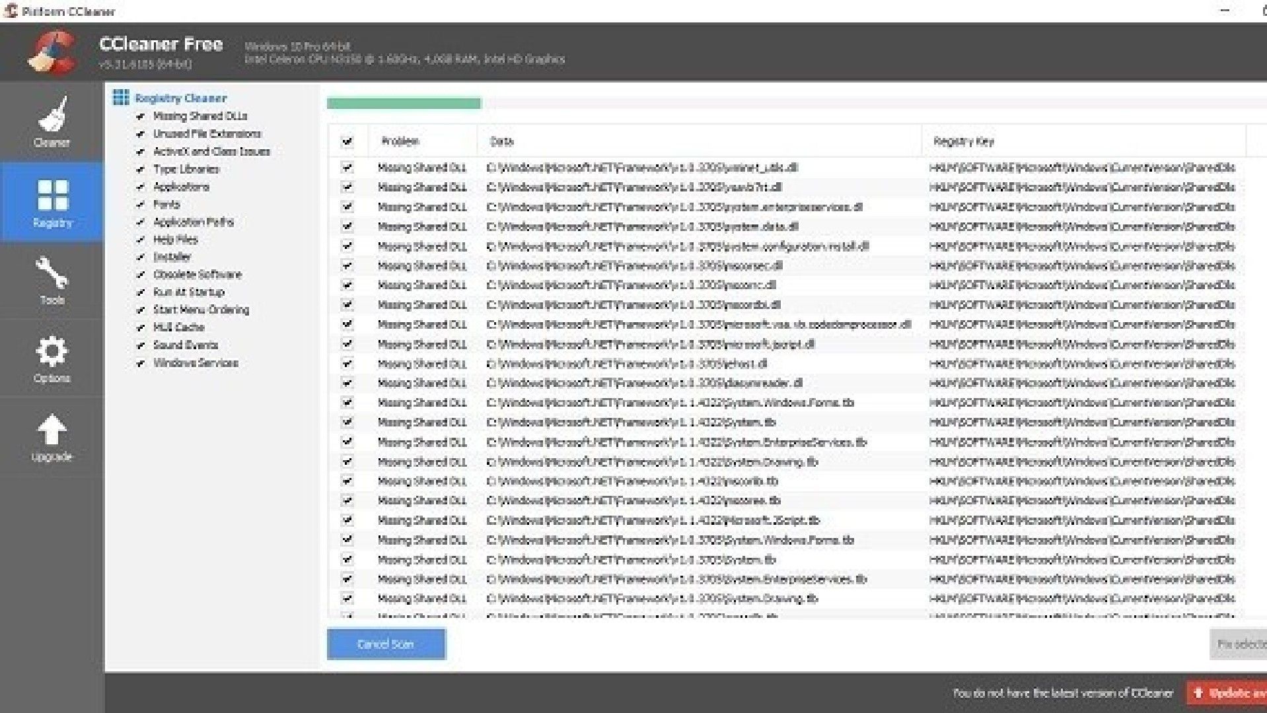The width and height of the screenshot is (1267, 713).
Task: Click the Application Paths entry
Action: click(194, 222)
